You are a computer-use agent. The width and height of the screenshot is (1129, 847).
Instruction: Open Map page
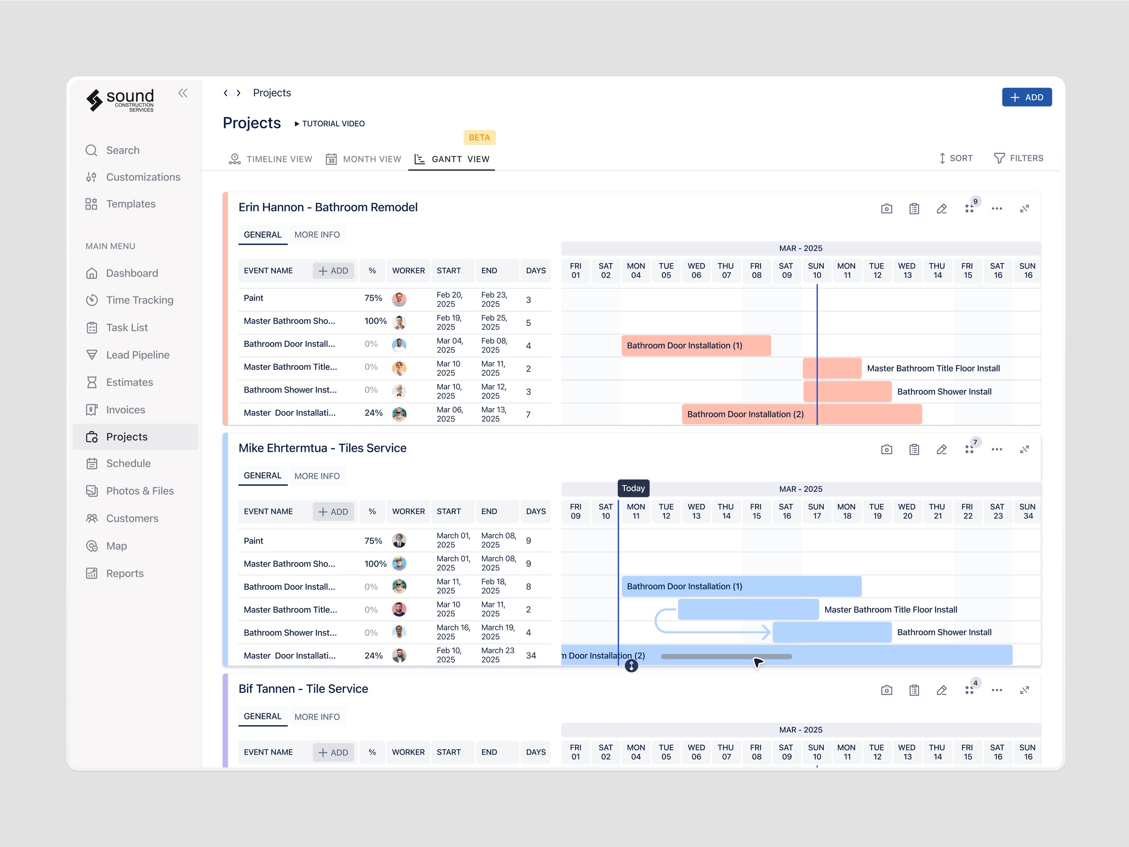[106, 546]
